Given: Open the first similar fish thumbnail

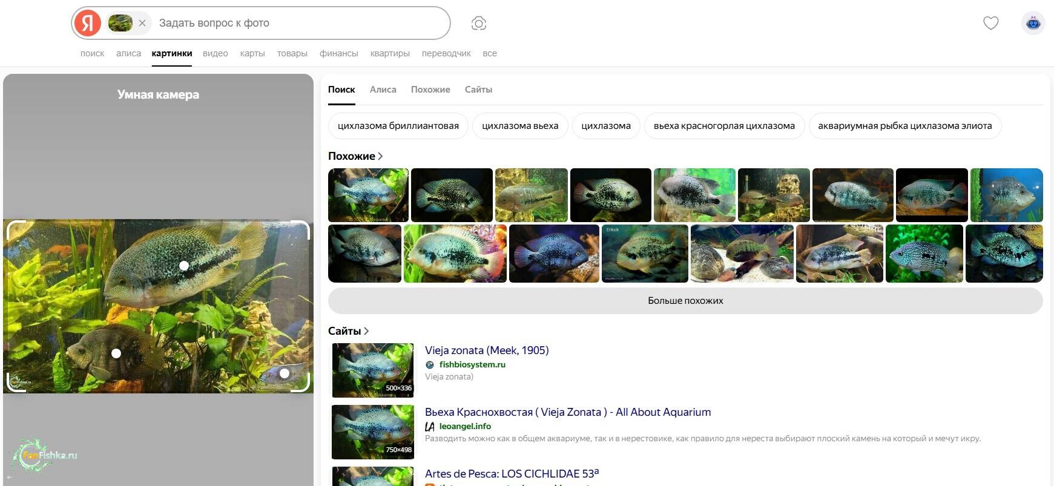Looking at the screenshot, I should pyautogui.click(x=368, y=195).
